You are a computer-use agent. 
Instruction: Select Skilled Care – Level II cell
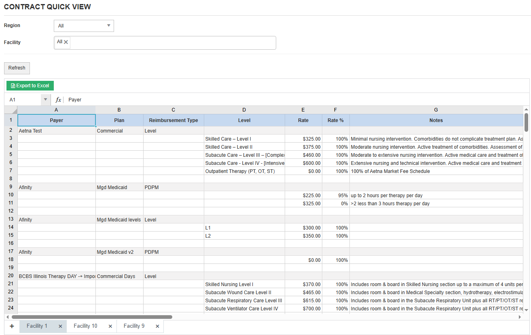(244, 147)
